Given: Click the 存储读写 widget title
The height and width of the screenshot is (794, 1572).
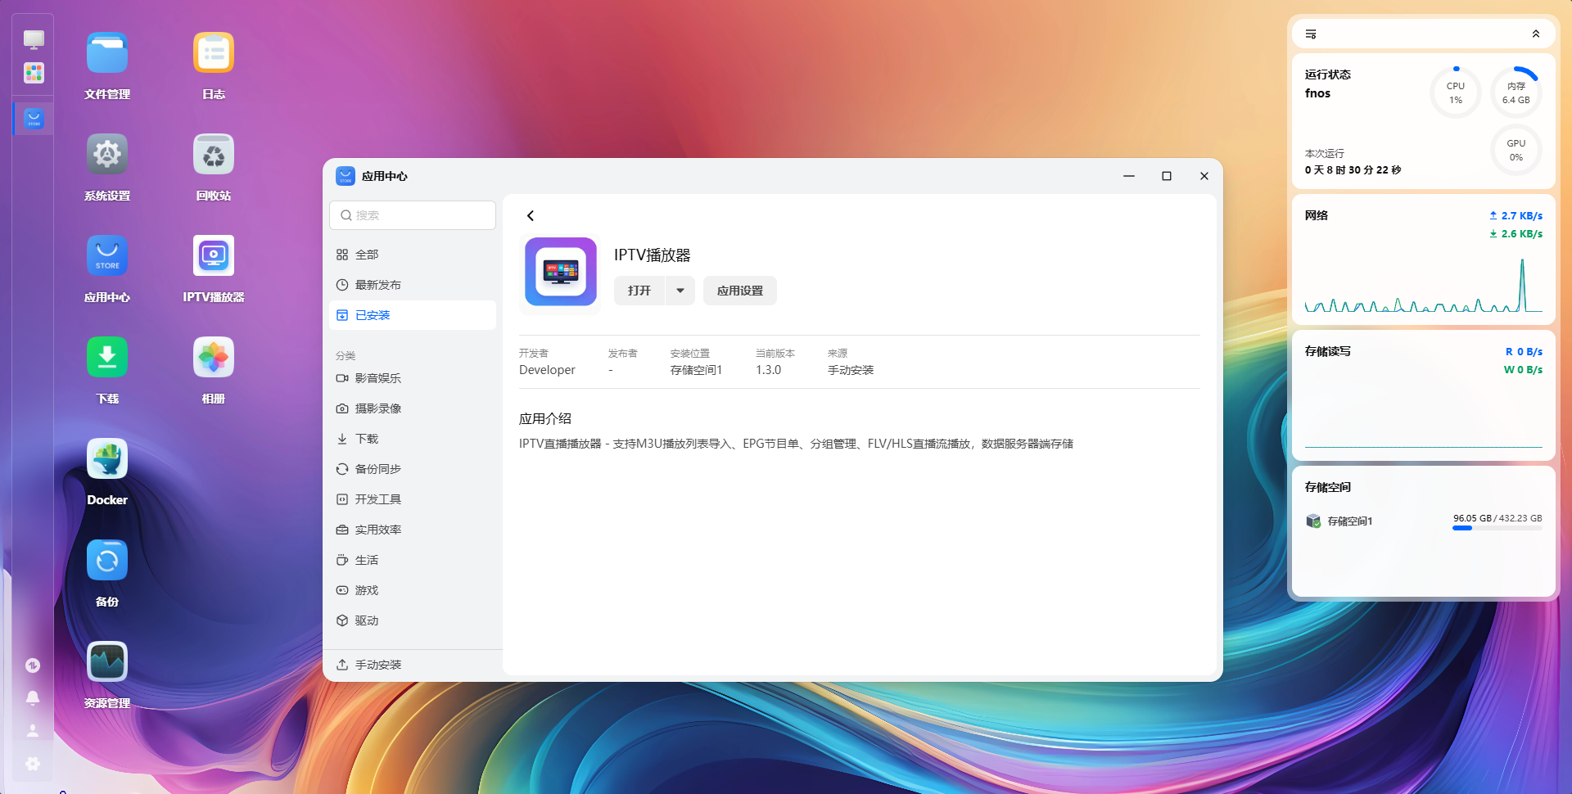Looking at the screenshot, I should point(1328,351).
